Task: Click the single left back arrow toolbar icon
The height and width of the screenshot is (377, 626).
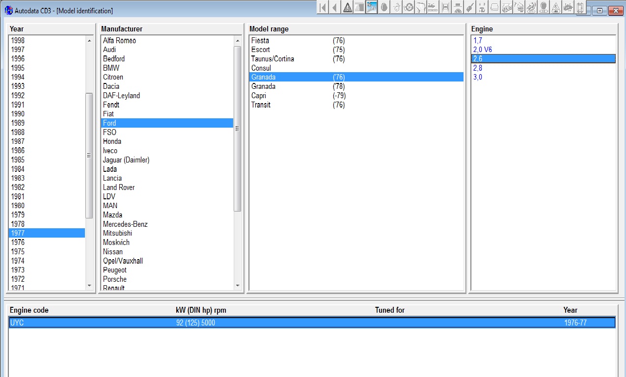Action: tap(335, 7)
